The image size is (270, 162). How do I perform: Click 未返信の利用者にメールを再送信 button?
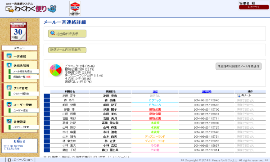(238, 66)
